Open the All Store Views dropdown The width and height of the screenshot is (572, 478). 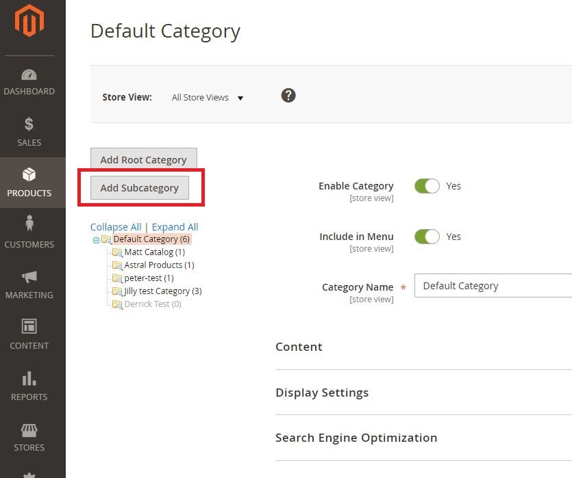tap(208, 98)
